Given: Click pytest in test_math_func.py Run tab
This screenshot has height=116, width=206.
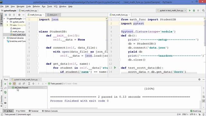Looking at the screenshot, I should (x=26, y=80).
